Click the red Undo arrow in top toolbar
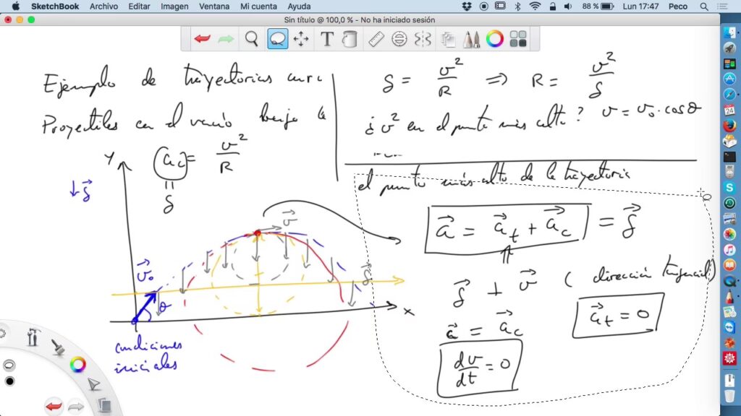The height and width of the screenshot is (416, 741). coord(202,39)
